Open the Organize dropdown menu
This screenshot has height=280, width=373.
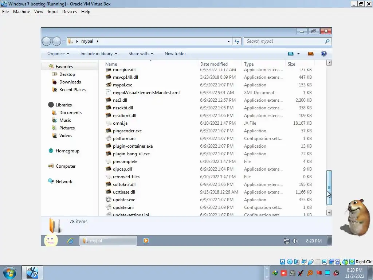[58, 54]
